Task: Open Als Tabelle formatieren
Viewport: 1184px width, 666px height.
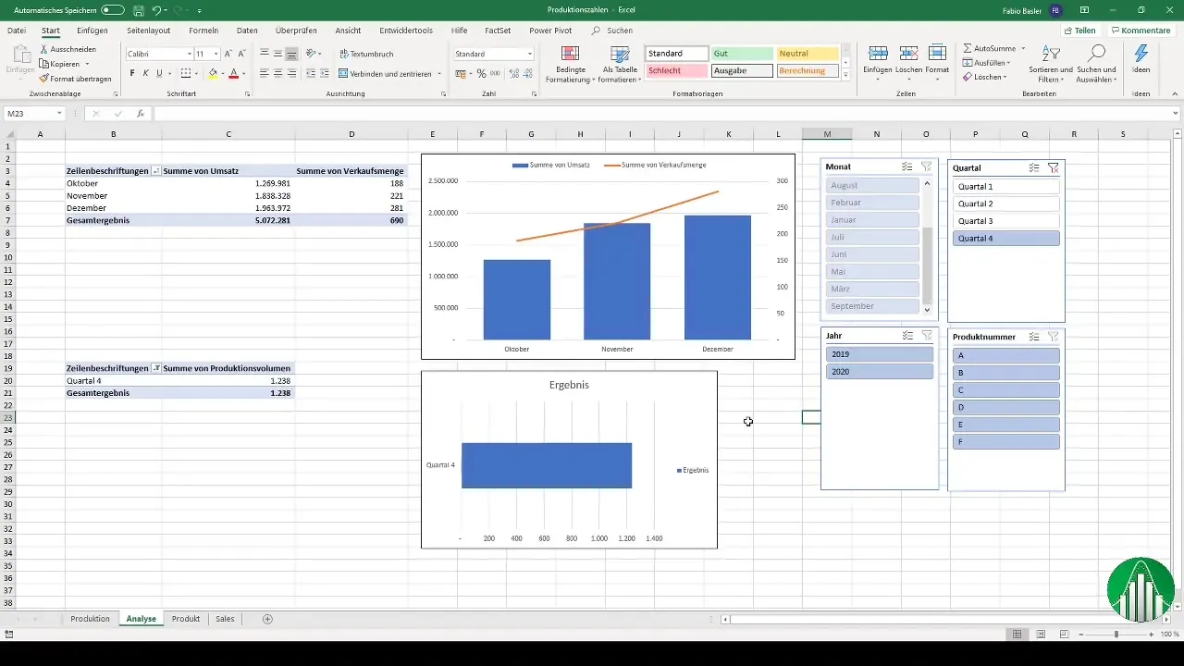Action: pos(621,64)
